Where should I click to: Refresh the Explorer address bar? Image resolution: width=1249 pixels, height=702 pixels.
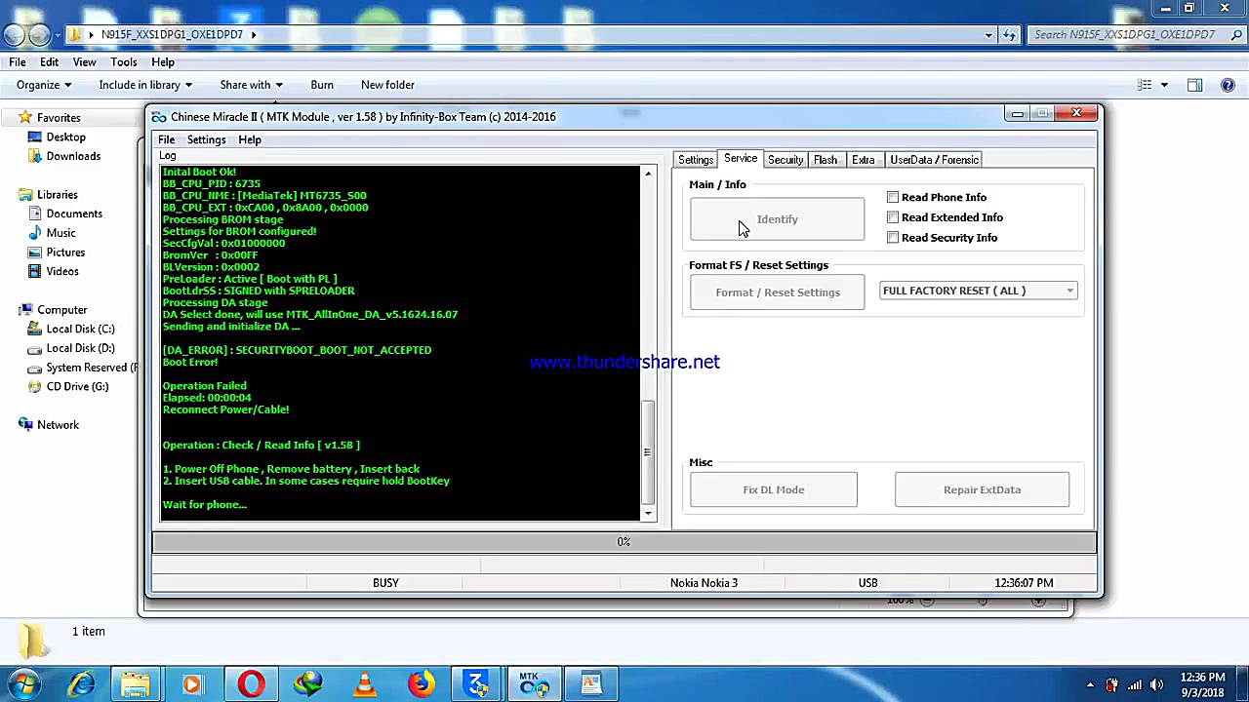tap(1010, 35)
